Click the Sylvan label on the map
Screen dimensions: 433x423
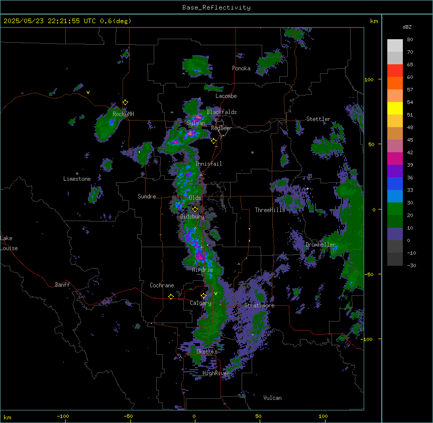196,123
